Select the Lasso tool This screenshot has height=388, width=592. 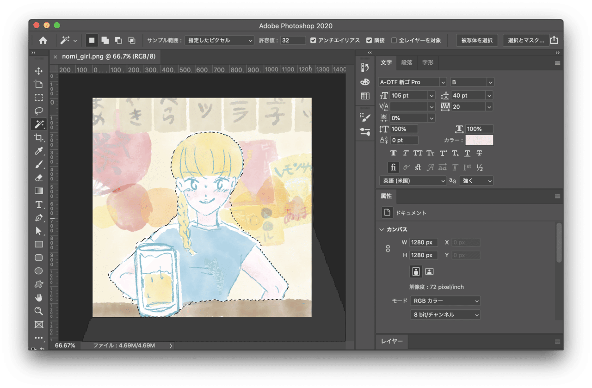(39, 111)
